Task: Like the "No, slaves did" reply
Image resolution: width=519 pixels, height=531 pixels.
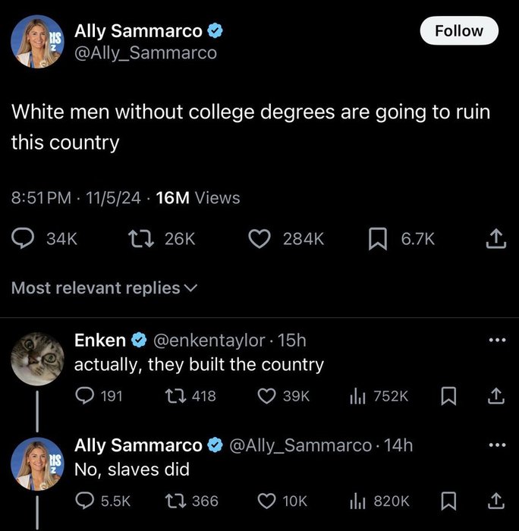Action: 266,501
